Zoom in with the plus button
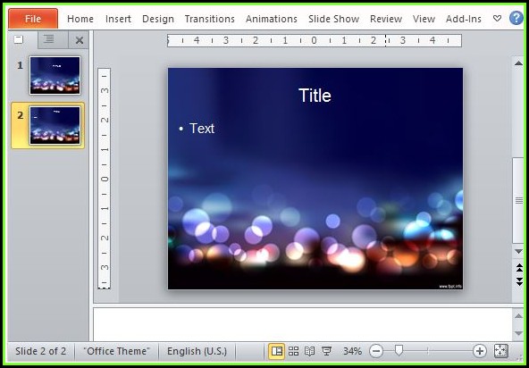The height and width of the screenshot is (368, 529). click(479, 351)
